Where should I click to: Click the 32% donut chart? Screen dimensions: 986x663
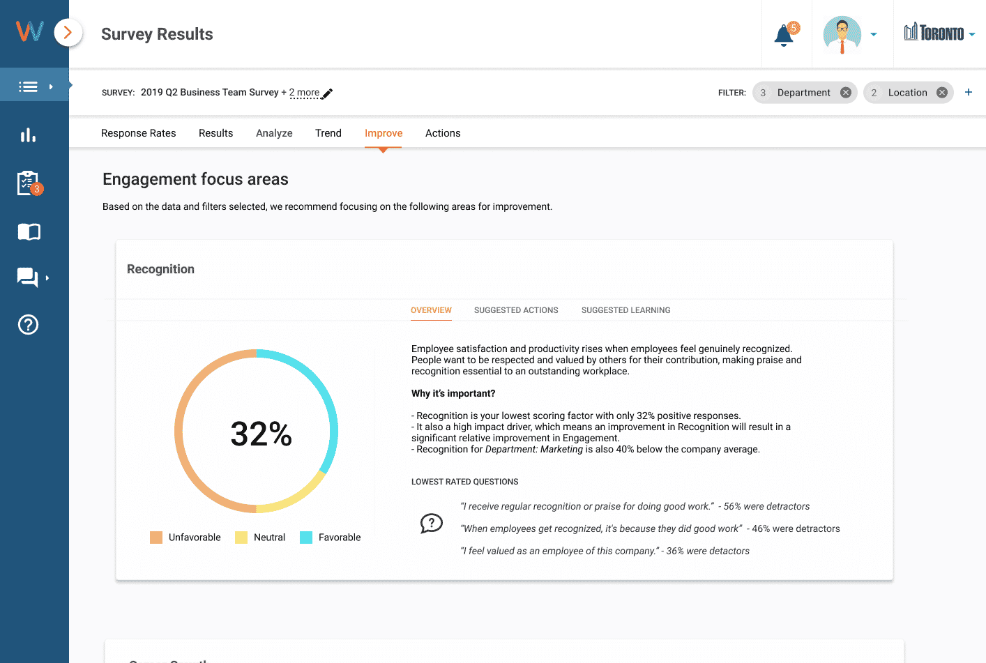[258, 433]
